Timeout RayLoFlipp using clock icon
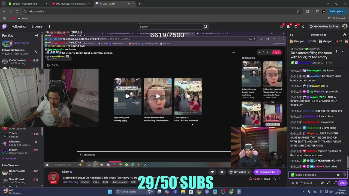The image size is (349, 196). pos(295,128)
